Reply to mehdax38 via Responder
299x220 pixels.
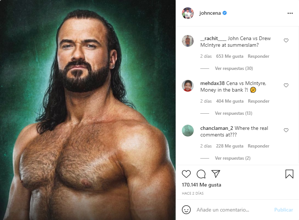tap(258, 101)
